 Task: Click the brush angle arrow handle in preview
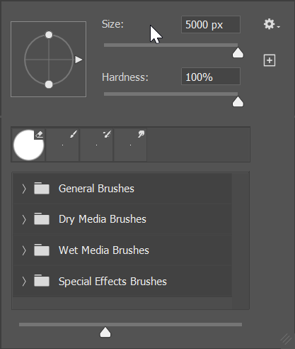click(79, 60)
